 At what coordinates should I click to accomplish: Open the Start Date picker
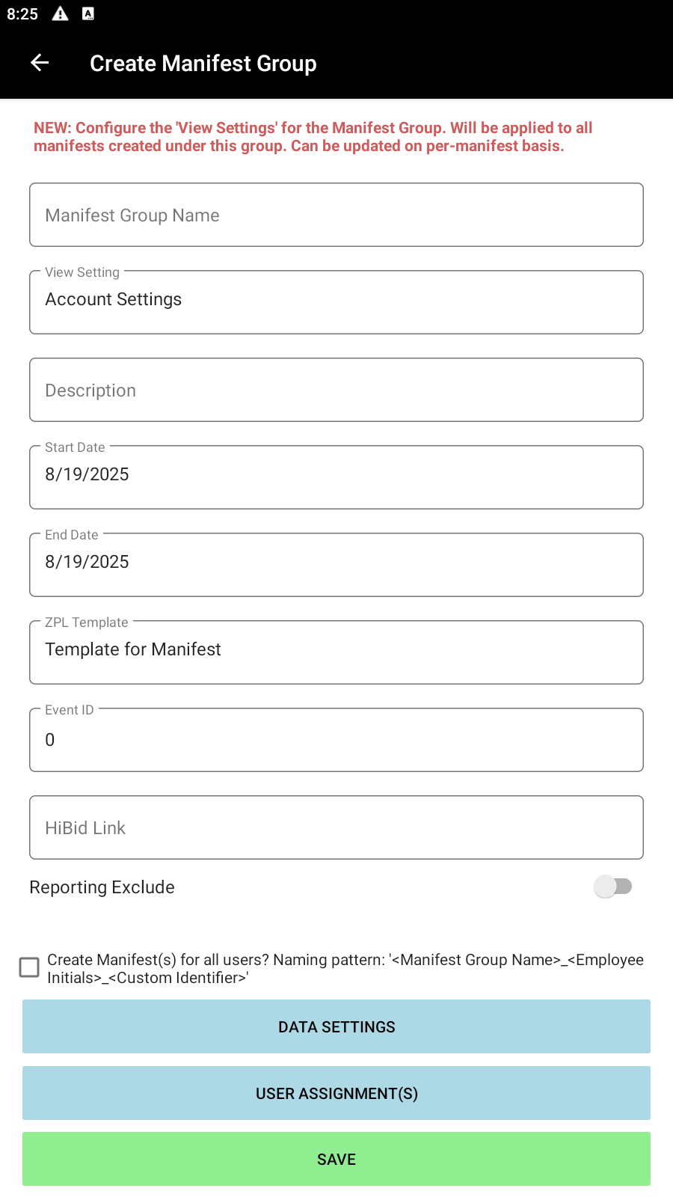336,477
